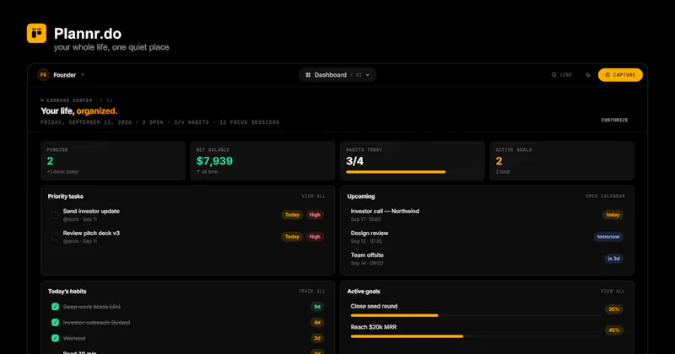Click 45% badge on Reach $20k MRR
The image size is (675, 354).
pyautogui.click(x=614, y=330)
